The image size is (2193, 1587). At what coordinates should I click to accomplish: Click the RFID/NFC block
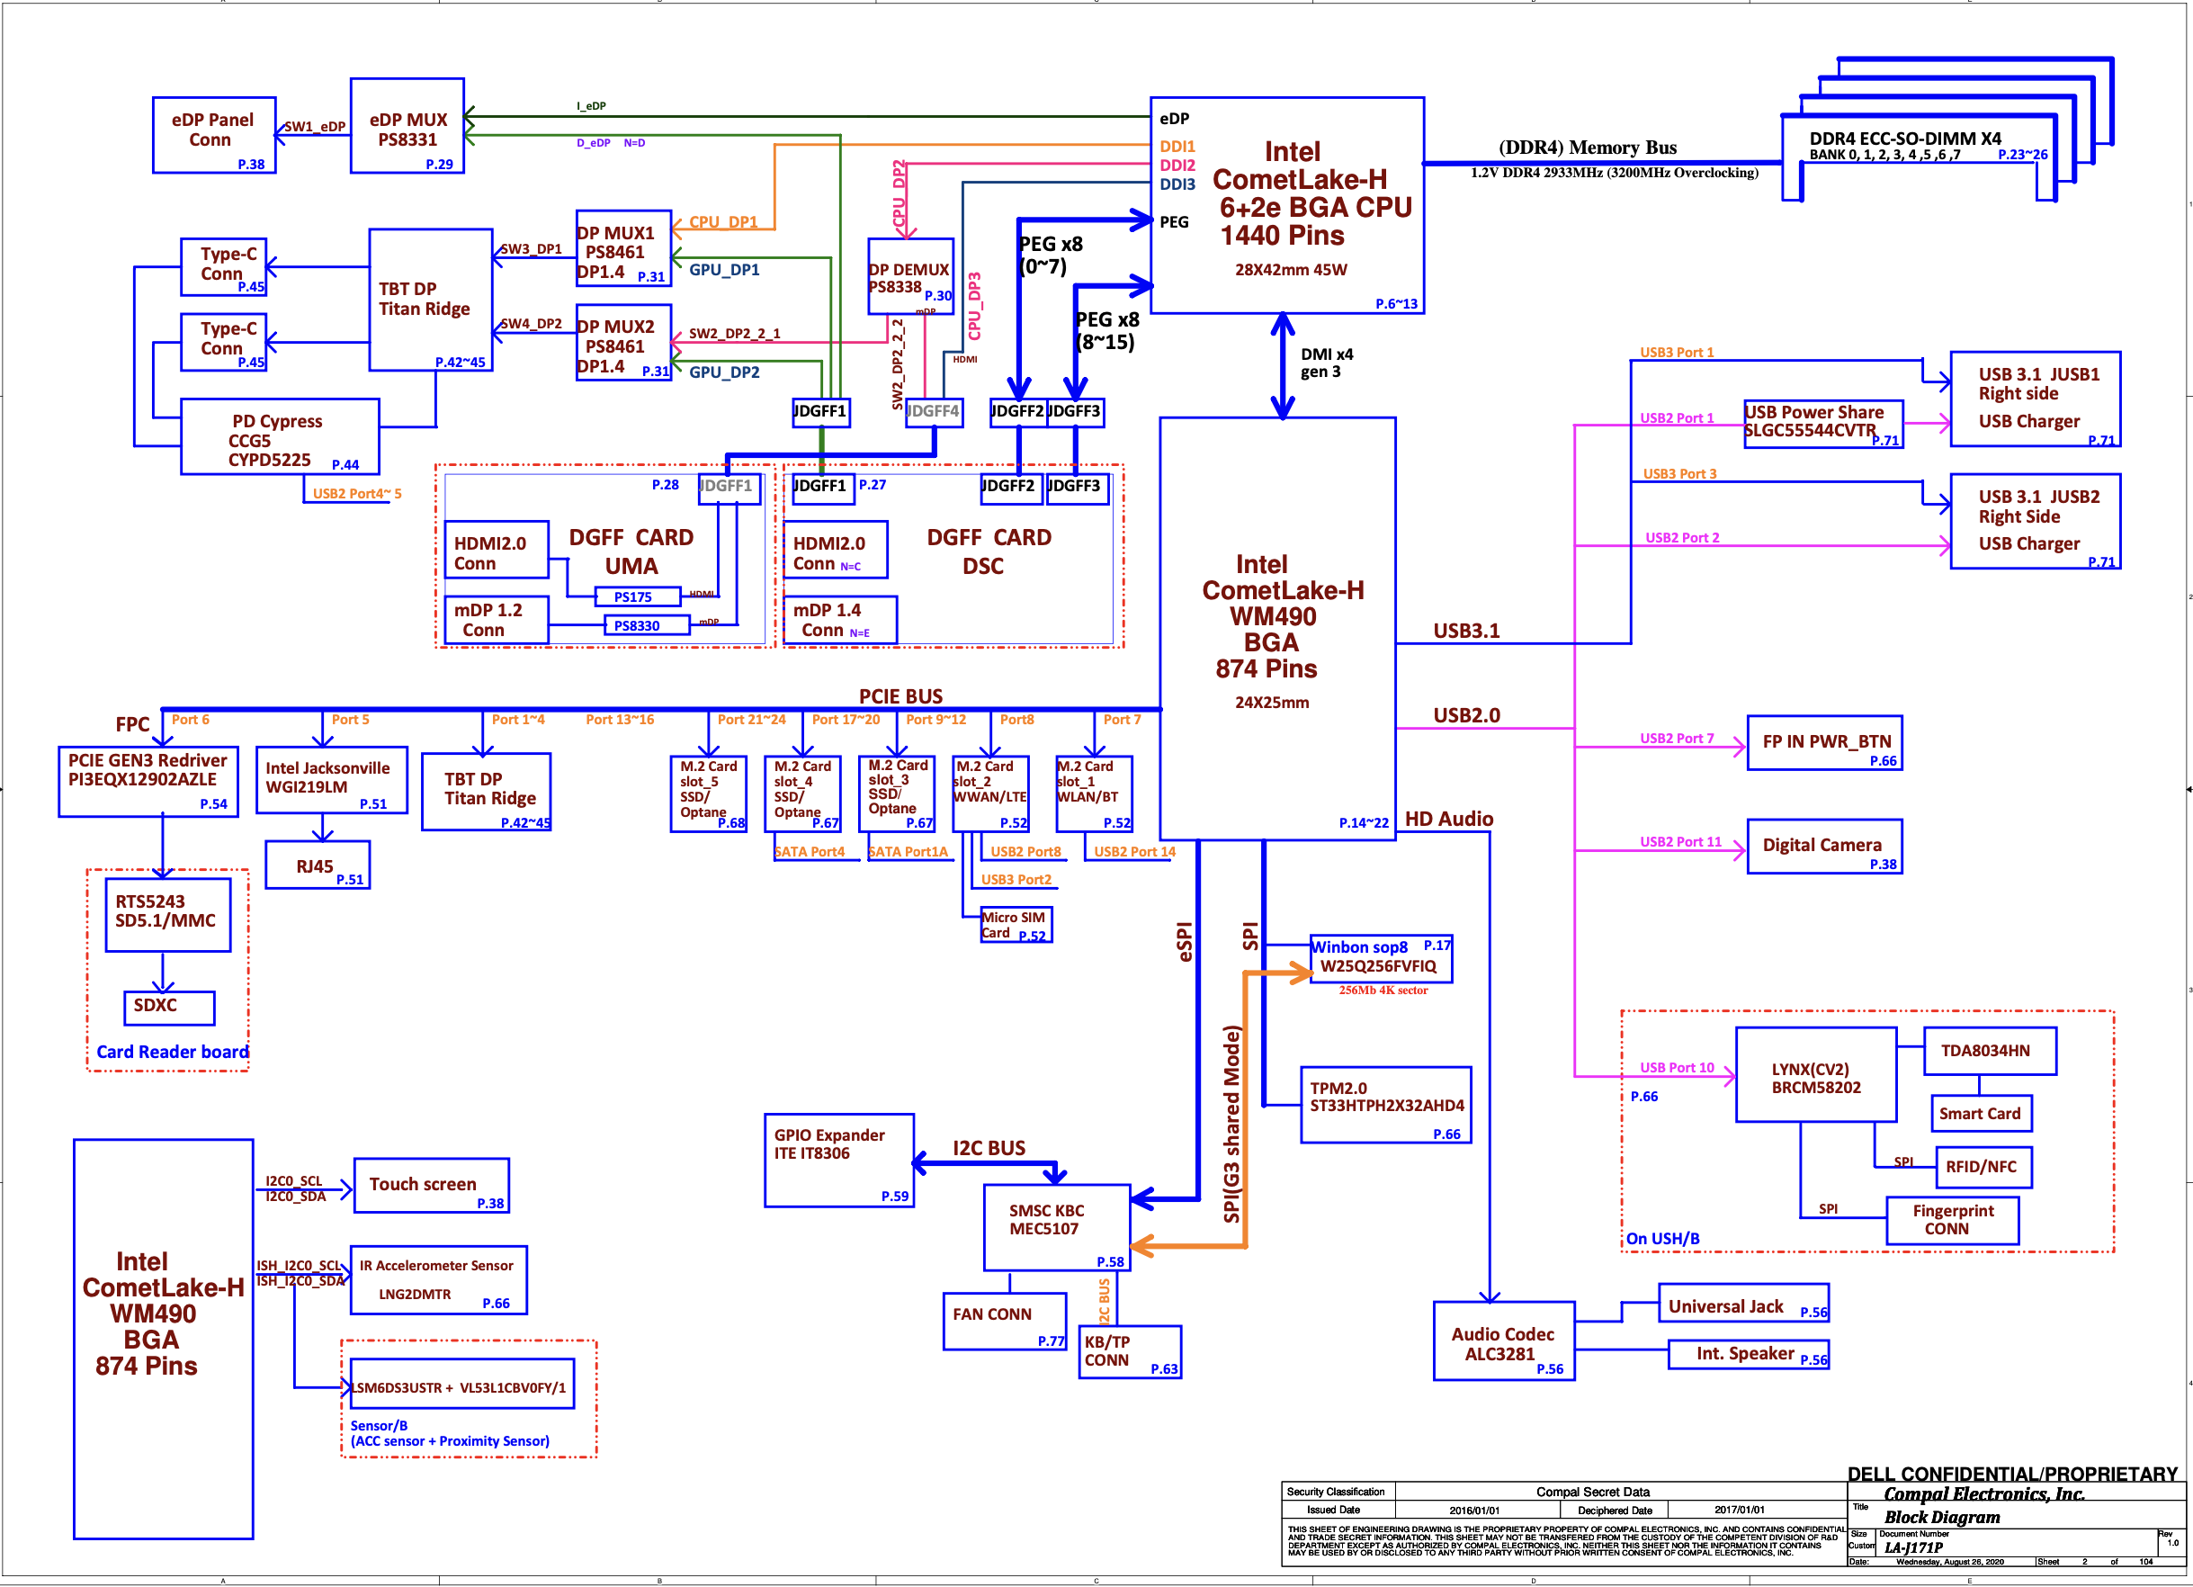coord(1983,1166)
